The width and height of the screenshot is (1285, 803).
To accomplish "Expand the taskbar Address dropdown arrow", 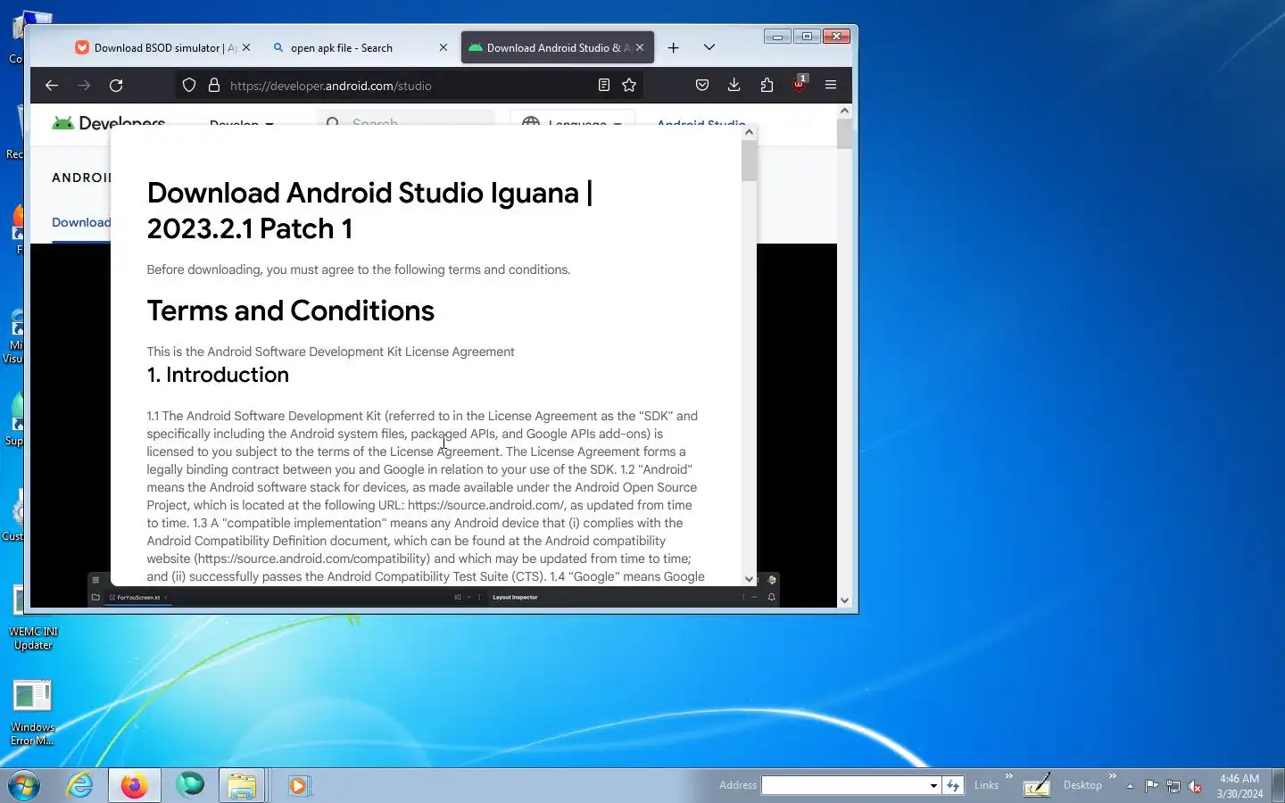I will (x=933, y=785).
